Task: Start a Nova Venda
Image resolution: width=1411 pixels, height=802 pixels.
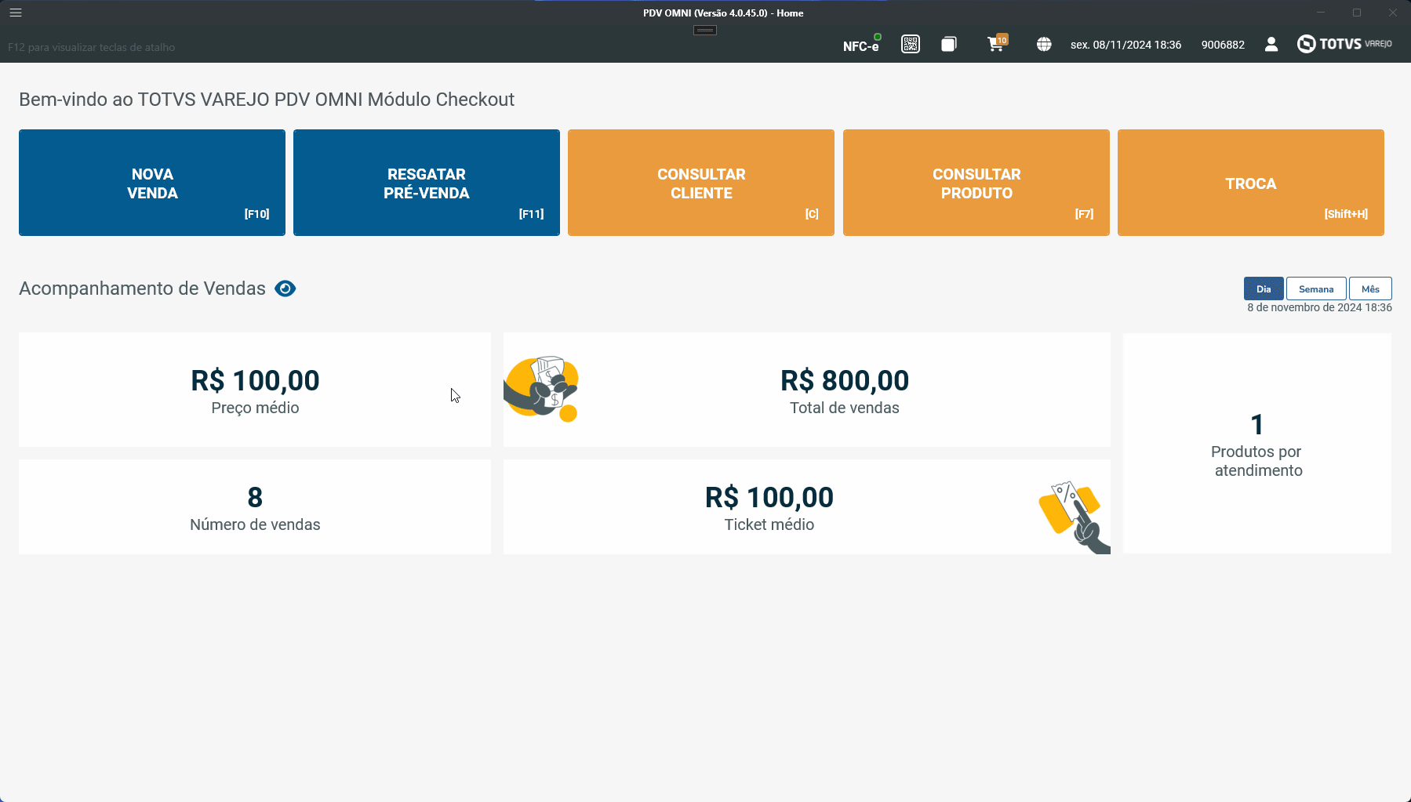Action: pyautogui.click(x=152, y=183)
